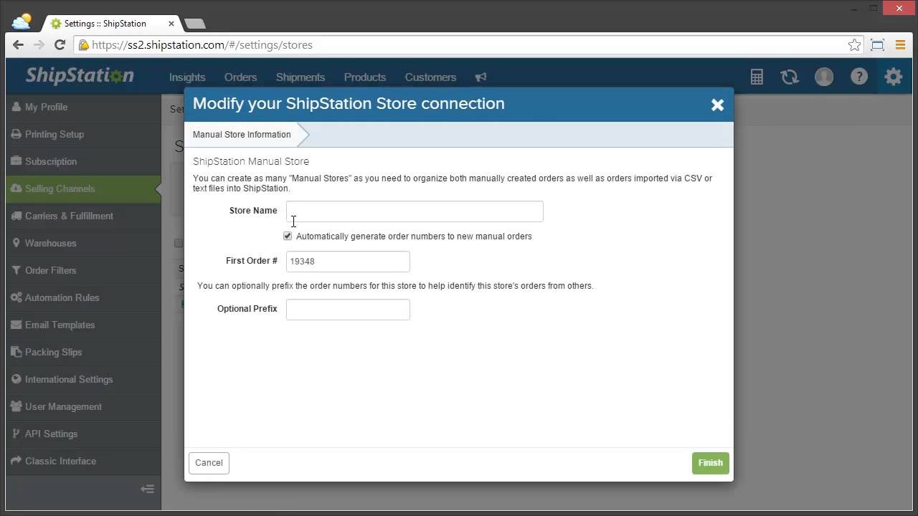Click the Optional Prefix field
The width and height of the screenshot is (918, 516).
coord(348,310)
